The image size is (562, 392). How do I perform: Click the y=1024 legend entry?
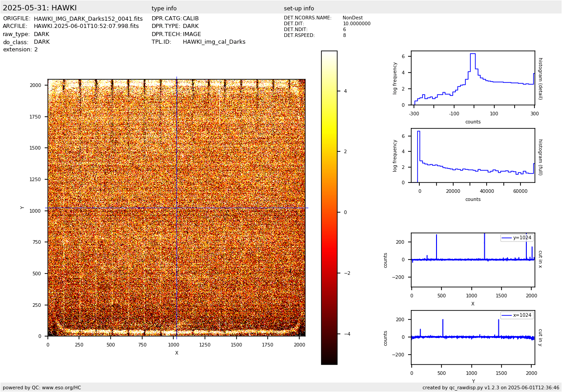(x=517, y=238)
